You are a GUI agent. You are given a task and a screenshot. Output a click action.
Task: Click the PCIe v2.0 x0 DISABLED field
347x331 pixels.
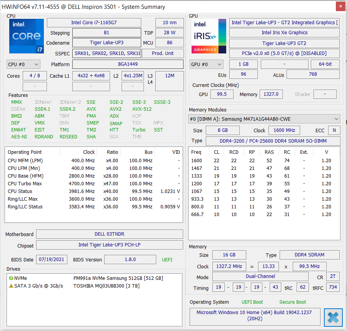tap(284, 53)
